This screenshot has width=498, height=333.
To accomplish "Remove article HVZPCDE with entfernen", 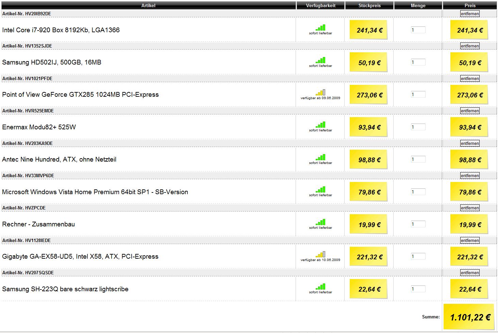I will (470, 208).
